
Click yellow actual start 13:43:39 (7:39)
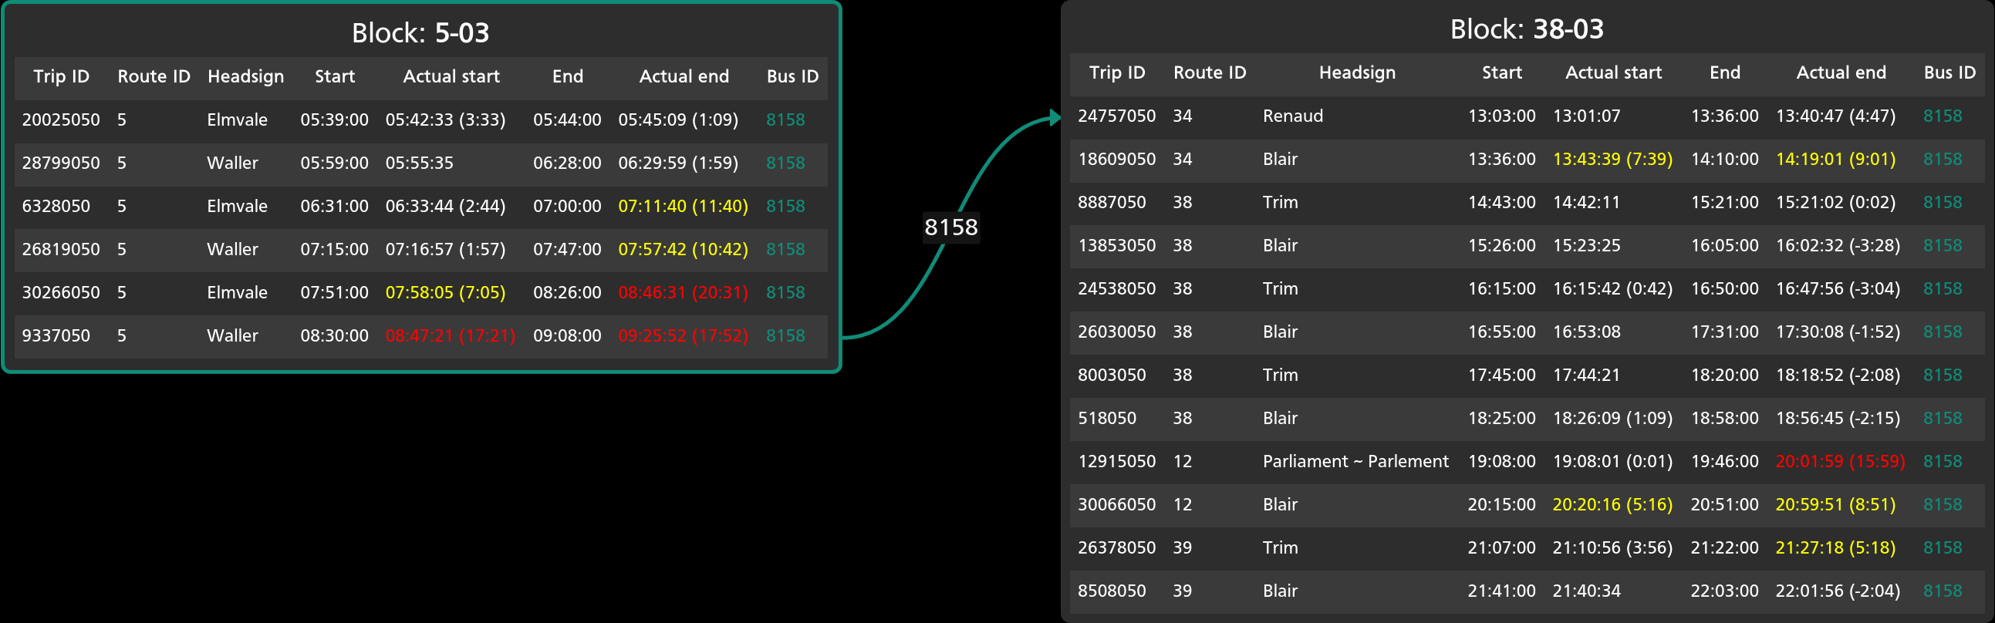point(1612,160)
